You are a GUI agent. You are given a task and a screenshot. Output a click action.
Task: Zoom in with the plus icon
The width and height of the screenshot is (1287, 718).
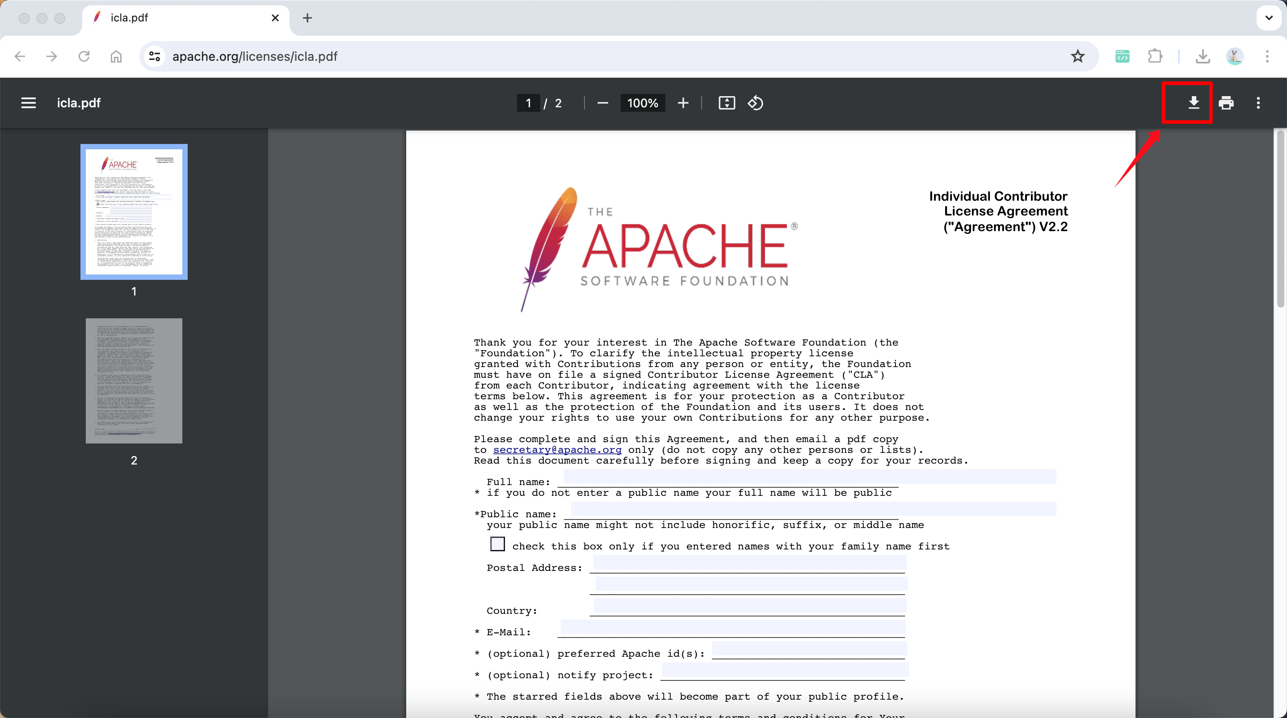683,103
